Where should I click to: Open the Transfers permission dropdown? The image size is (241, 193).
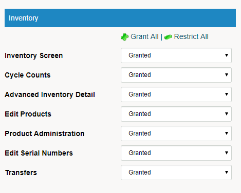176,172
